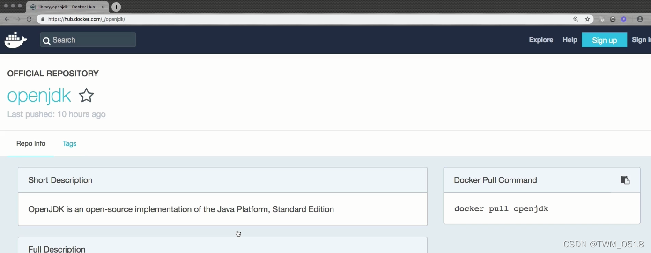Copy the docker pull command
This screenshot has height=253, width=651.
625,180
